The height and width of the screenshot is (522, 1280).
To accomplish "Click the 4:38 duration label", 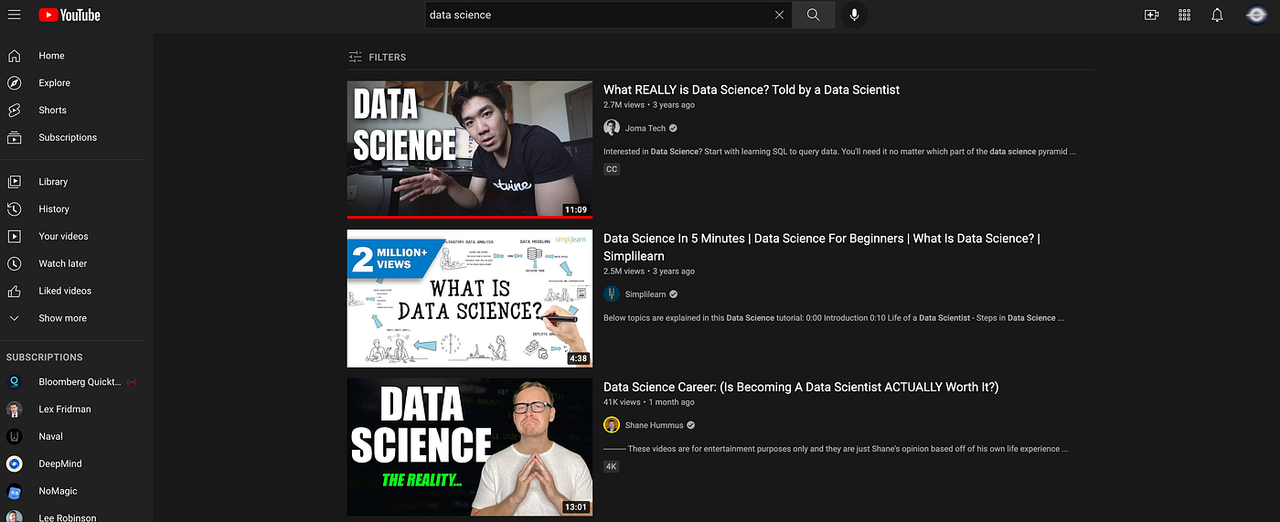I will (578, 358).
